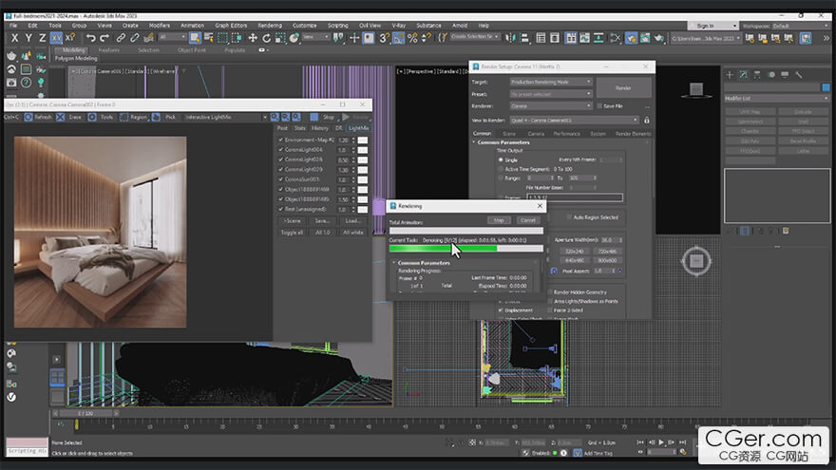The width and height of the screenshot is (836, 470).
Task: Open the Create panel plus icon
Action: click(730, 75)
